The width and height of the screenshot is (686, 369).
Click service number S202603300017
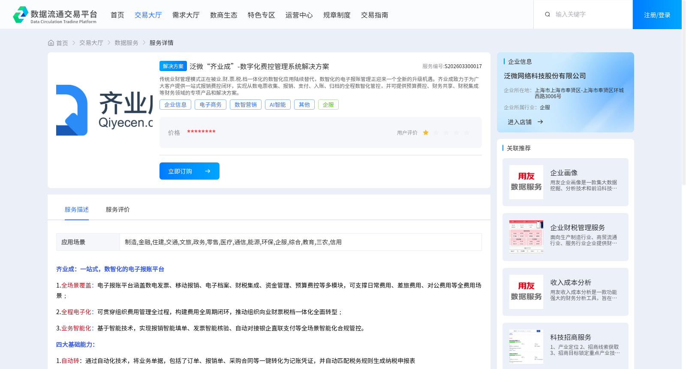coord(463,66)
